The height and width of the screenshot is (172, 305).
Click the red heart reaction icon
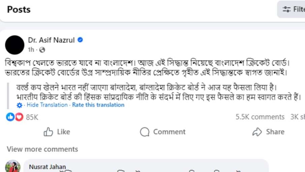click(19, 117)
